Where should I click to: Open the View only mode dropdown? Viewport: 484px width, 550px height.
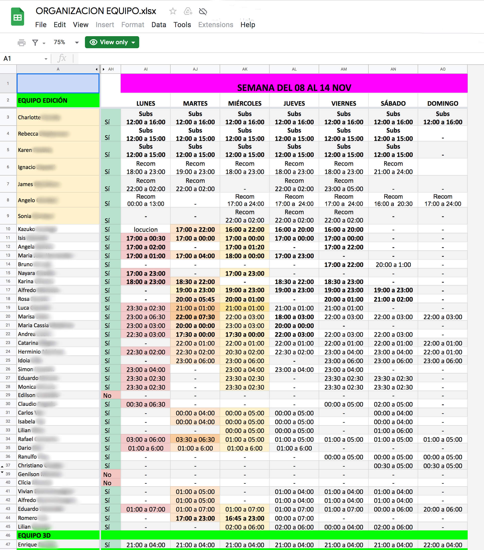pyautogui.click(x=112, y=42)
